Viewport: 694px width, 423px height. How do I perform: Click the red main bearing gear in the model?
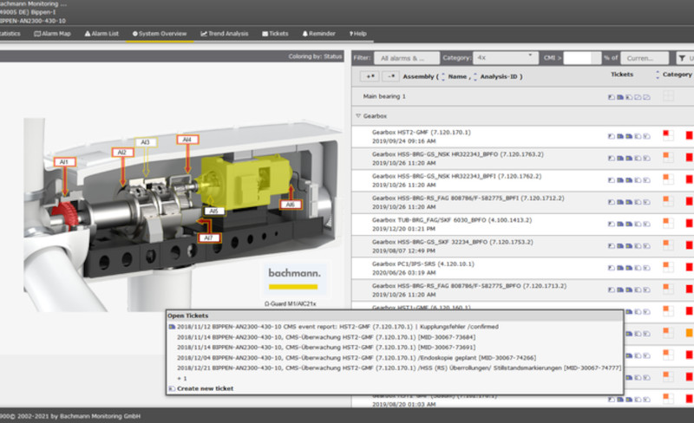point(66,215)
